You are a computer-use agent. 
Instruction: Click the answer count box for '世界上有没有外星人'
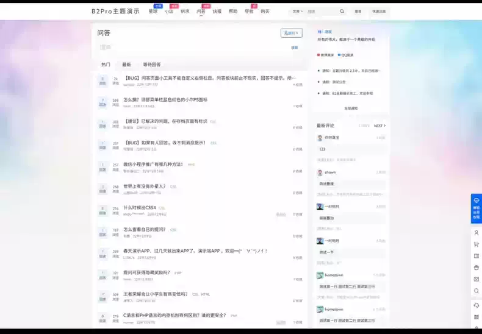[103, 189]
